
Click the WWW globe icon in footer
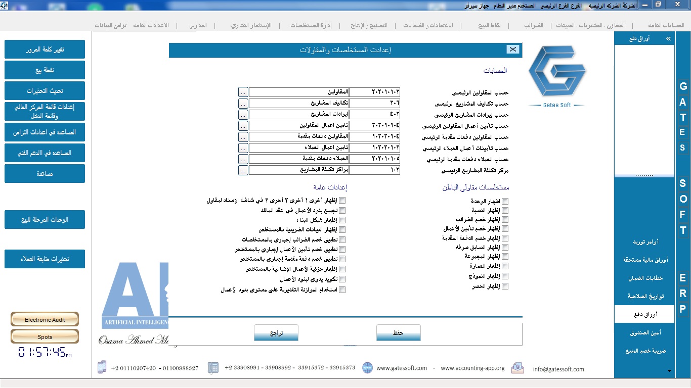tap(367, 368)
